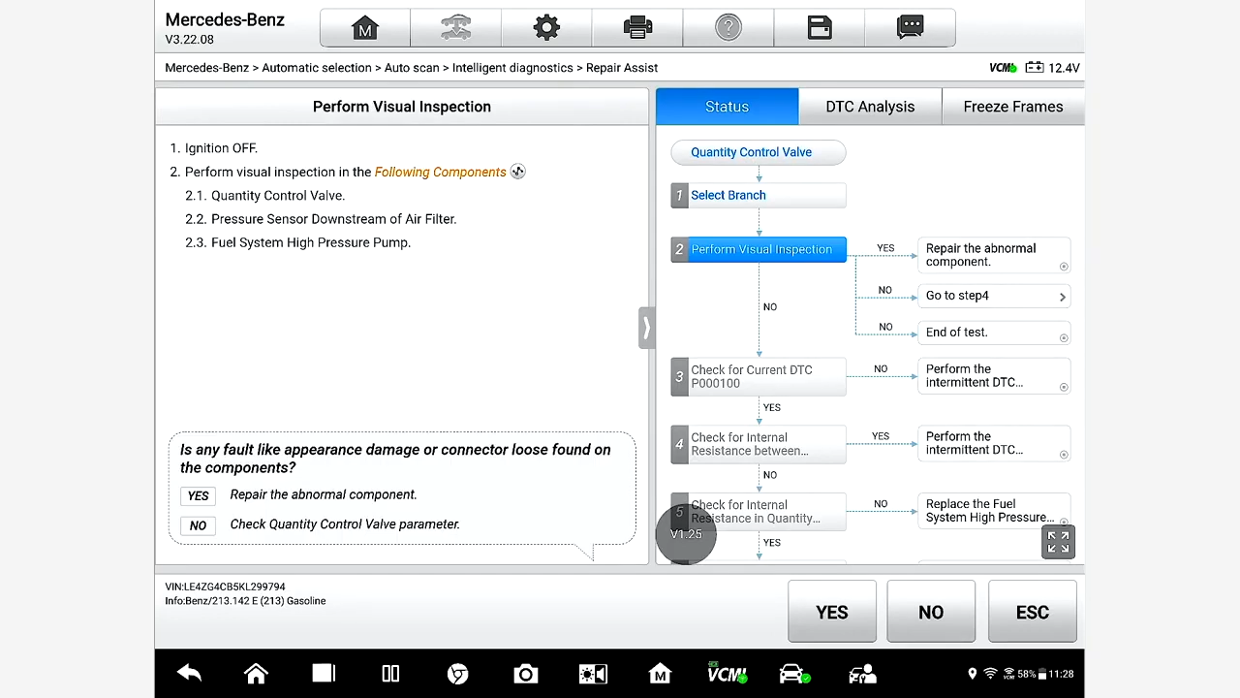Open the technician service icon
The height and width of the screenshot is (698, 1240).
pos(862,674)
